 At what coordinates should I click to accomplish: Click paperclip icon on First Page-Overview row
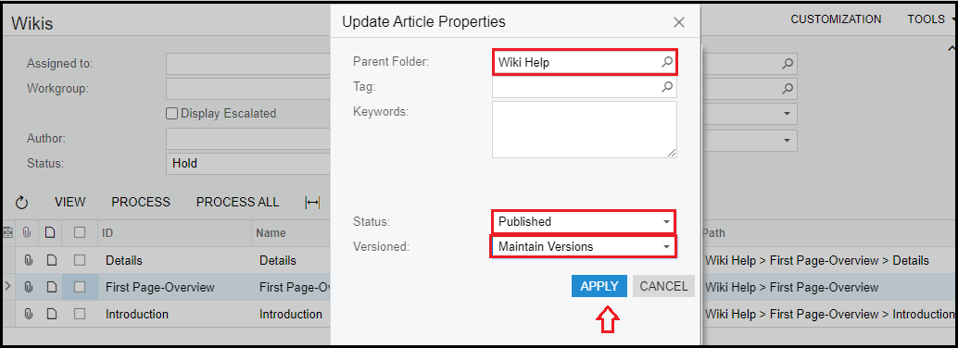pos(28,287)
